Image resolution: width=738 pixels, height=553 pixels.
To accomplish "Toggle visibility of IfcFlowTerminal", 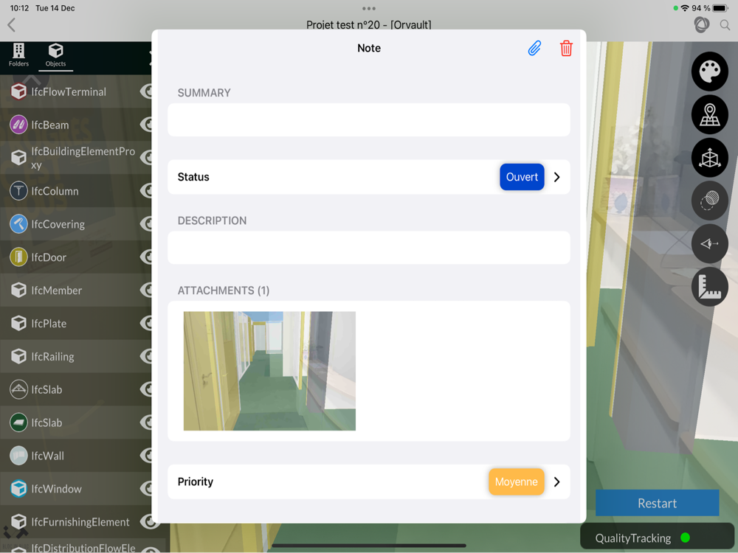I will (146, 91).
